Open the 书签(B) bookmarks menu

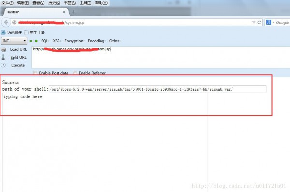(70, 3)
